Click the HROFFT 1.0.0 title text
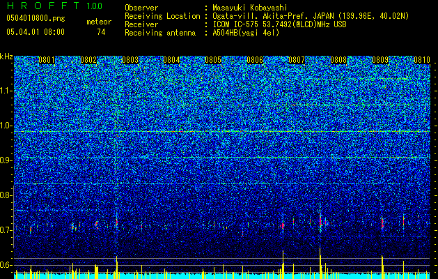 point(54,6)
